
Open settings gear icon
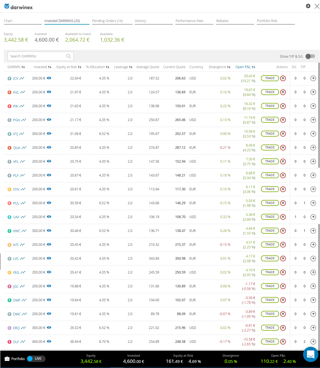(x=308, y=6)
